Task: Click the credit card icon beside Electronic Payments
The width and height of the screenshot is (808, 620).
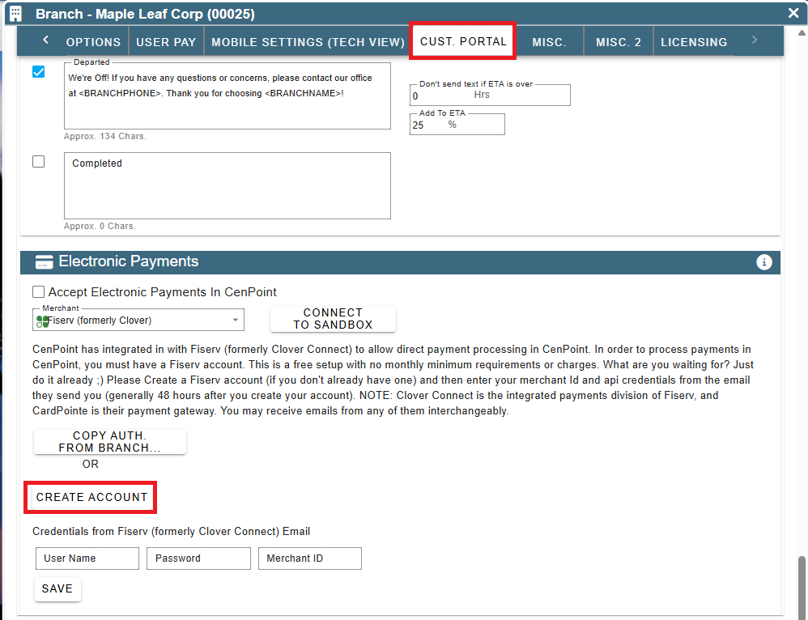Action: 44,262
